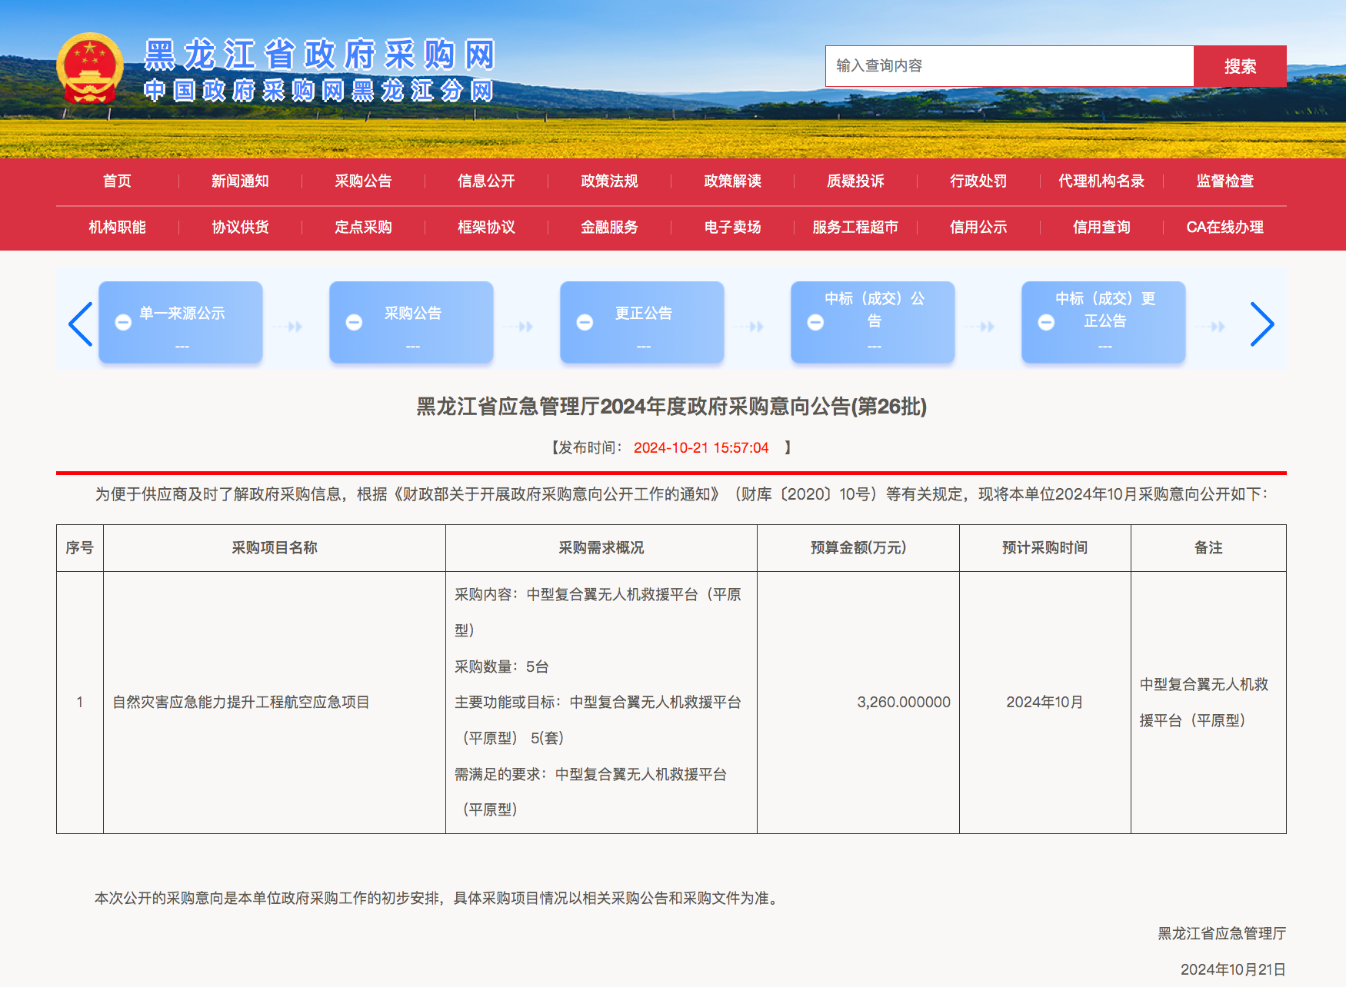1346x987 pixels.
Task: Click inside the search input field
Action: point(1008,66)
